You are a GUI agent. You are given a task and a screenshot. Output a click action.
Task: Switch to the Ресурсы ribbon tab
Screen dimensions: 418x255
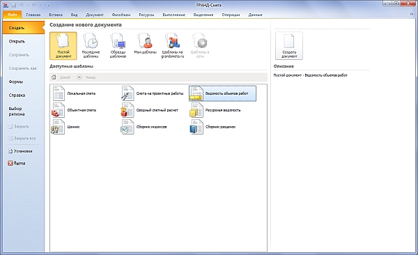pos(146,15)
